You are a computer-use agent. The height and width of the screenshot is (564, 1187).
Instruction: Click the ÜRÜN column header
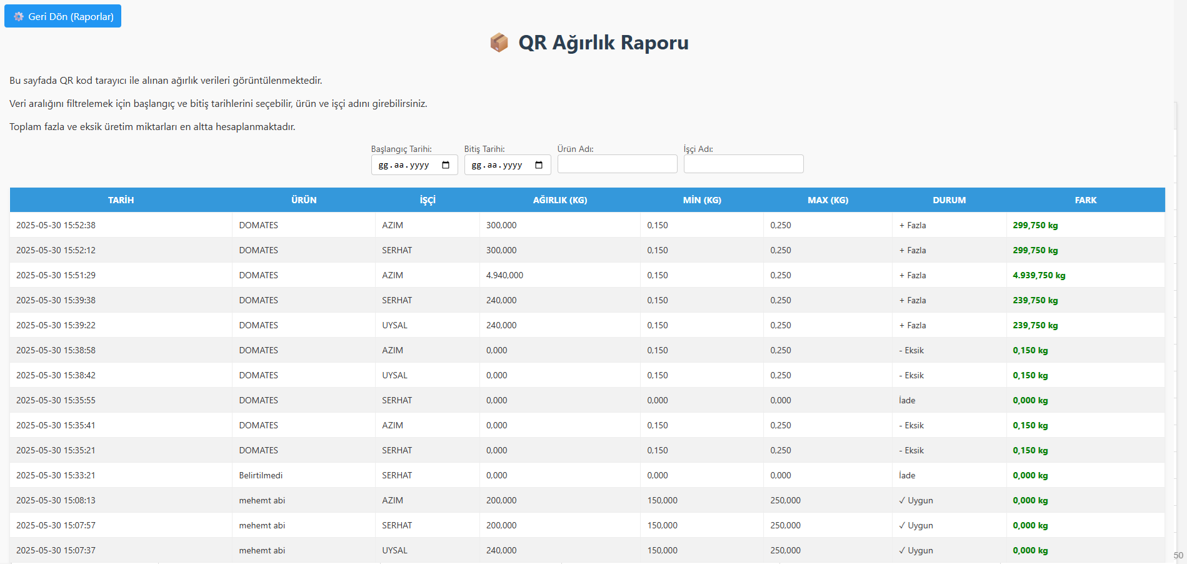click(304, 200)
